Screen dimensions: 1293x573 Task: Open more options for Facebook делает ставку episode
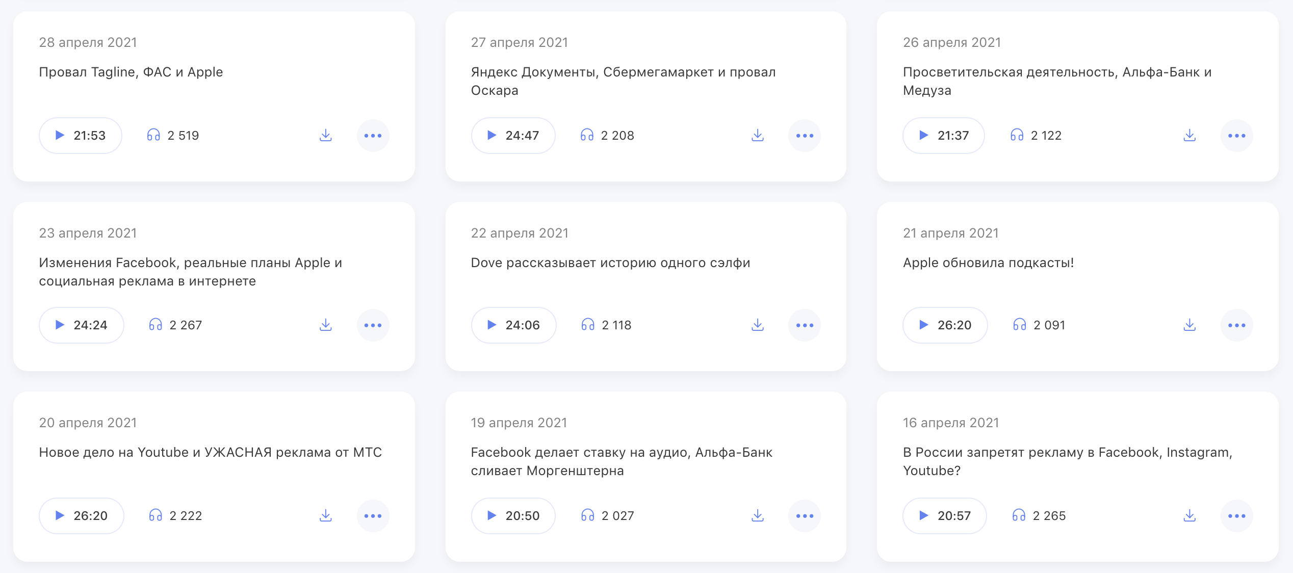805,516
